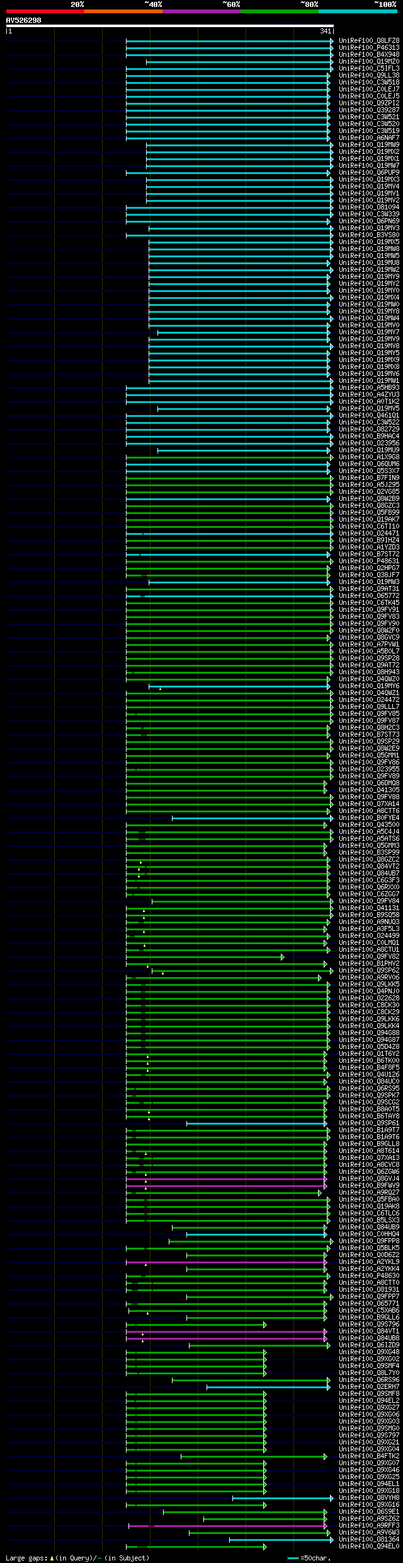
Task: Select hit label UniRef100_Q19MU8
Action: tap(369, 263)
